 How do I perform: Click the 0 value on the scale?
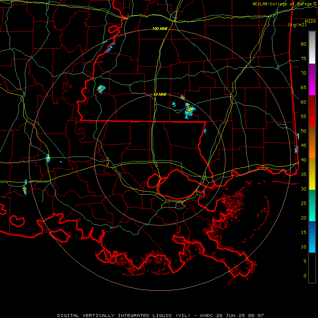coord(305,276)
